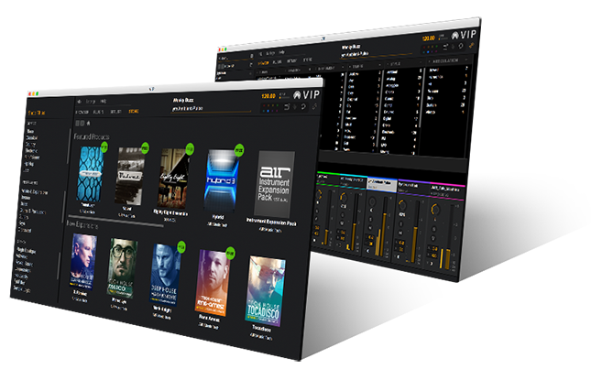
Task: Open the BROWSER tab in the front window
Action: 79,110
